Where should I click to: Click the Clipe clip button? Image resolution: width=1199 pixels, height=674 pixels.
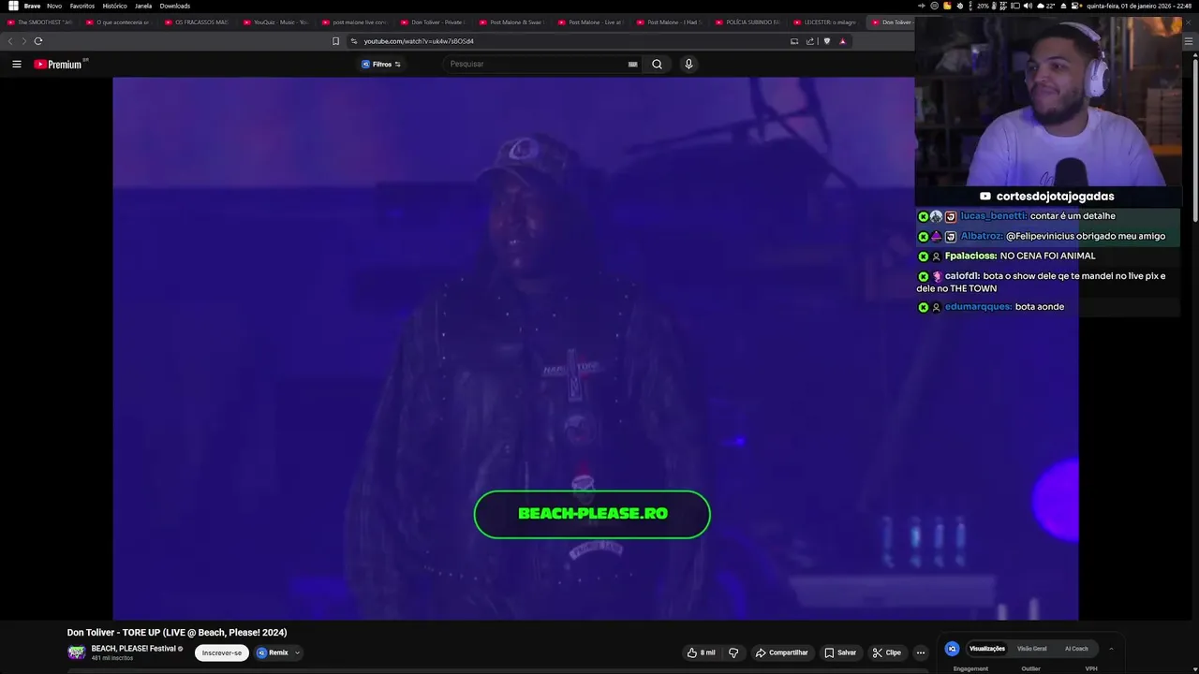[887, 652]
